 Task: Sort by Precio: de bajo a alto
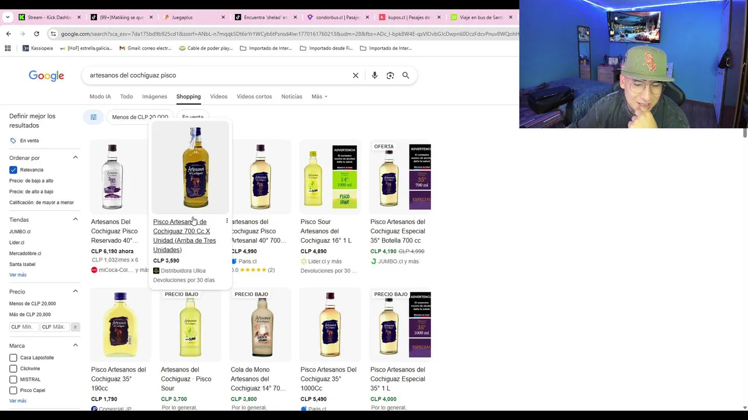(31, 181)
